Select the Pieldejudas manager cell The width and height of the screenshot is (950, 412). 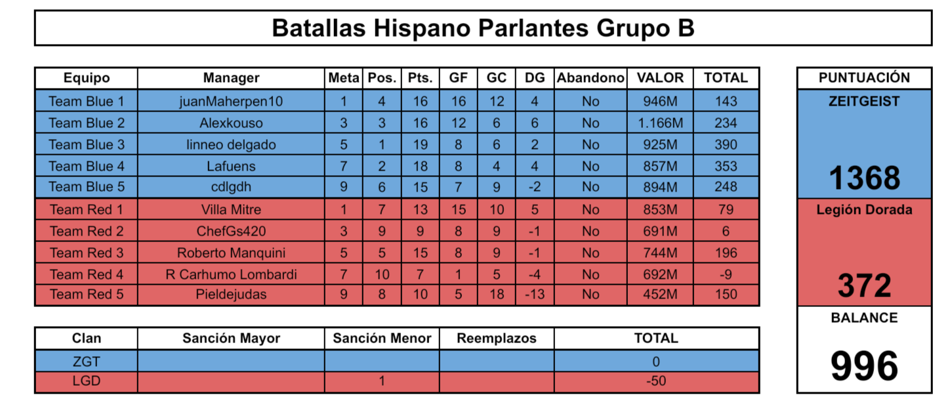(231, 295)
